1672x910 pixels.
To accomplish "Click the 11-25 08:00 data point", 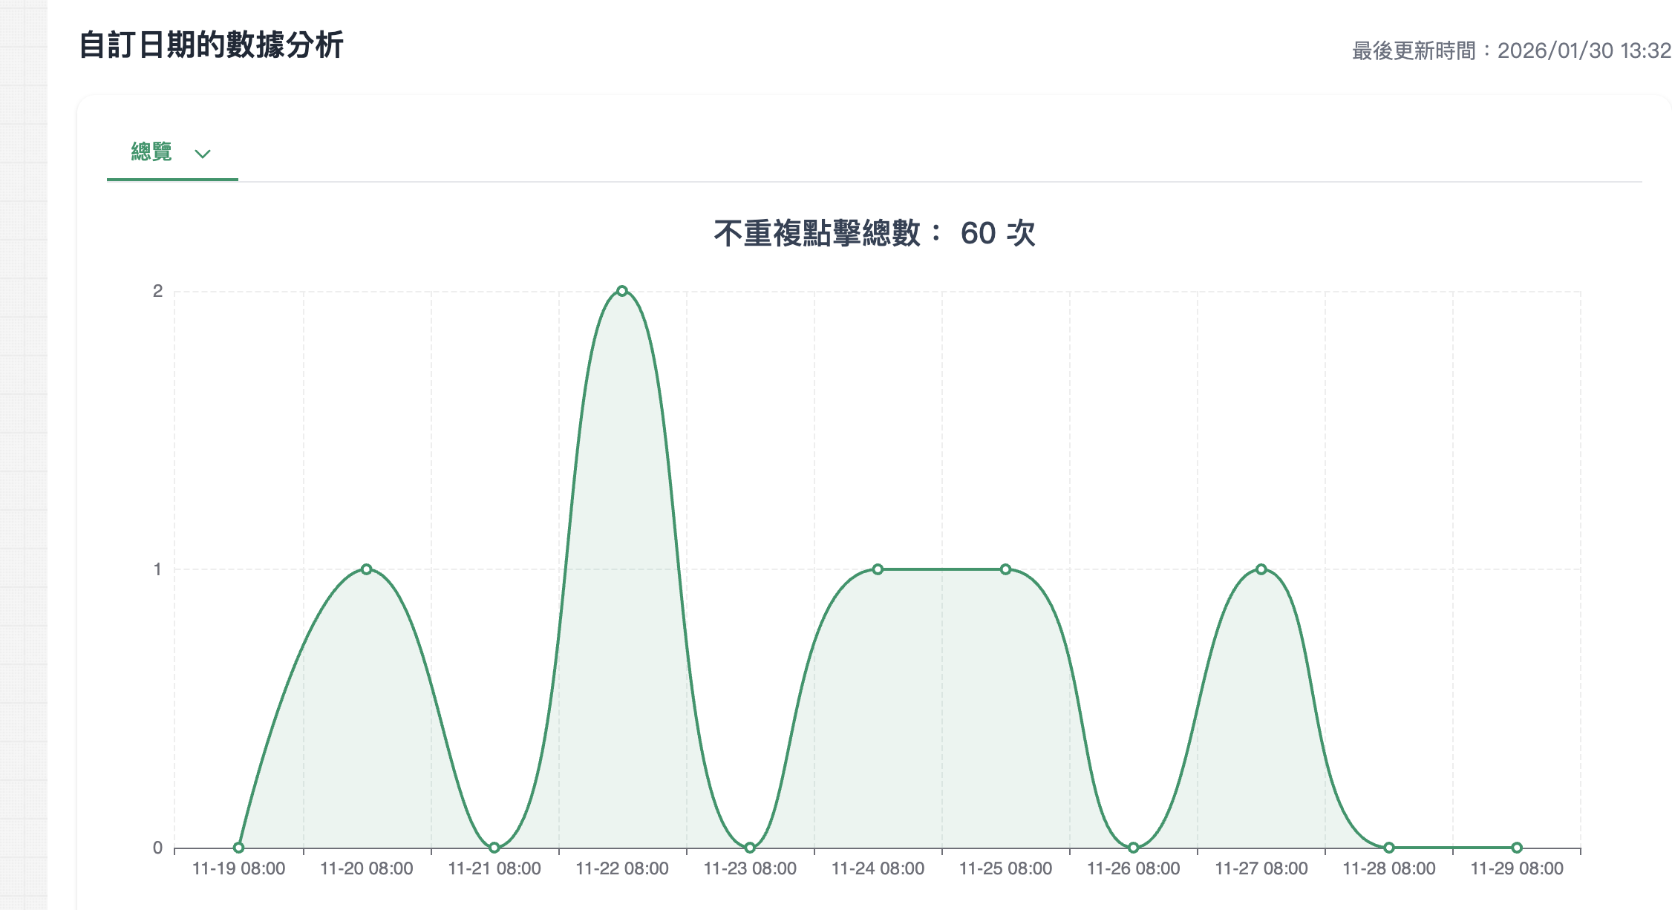I will pyautogui.click(x=1005, y=569).
